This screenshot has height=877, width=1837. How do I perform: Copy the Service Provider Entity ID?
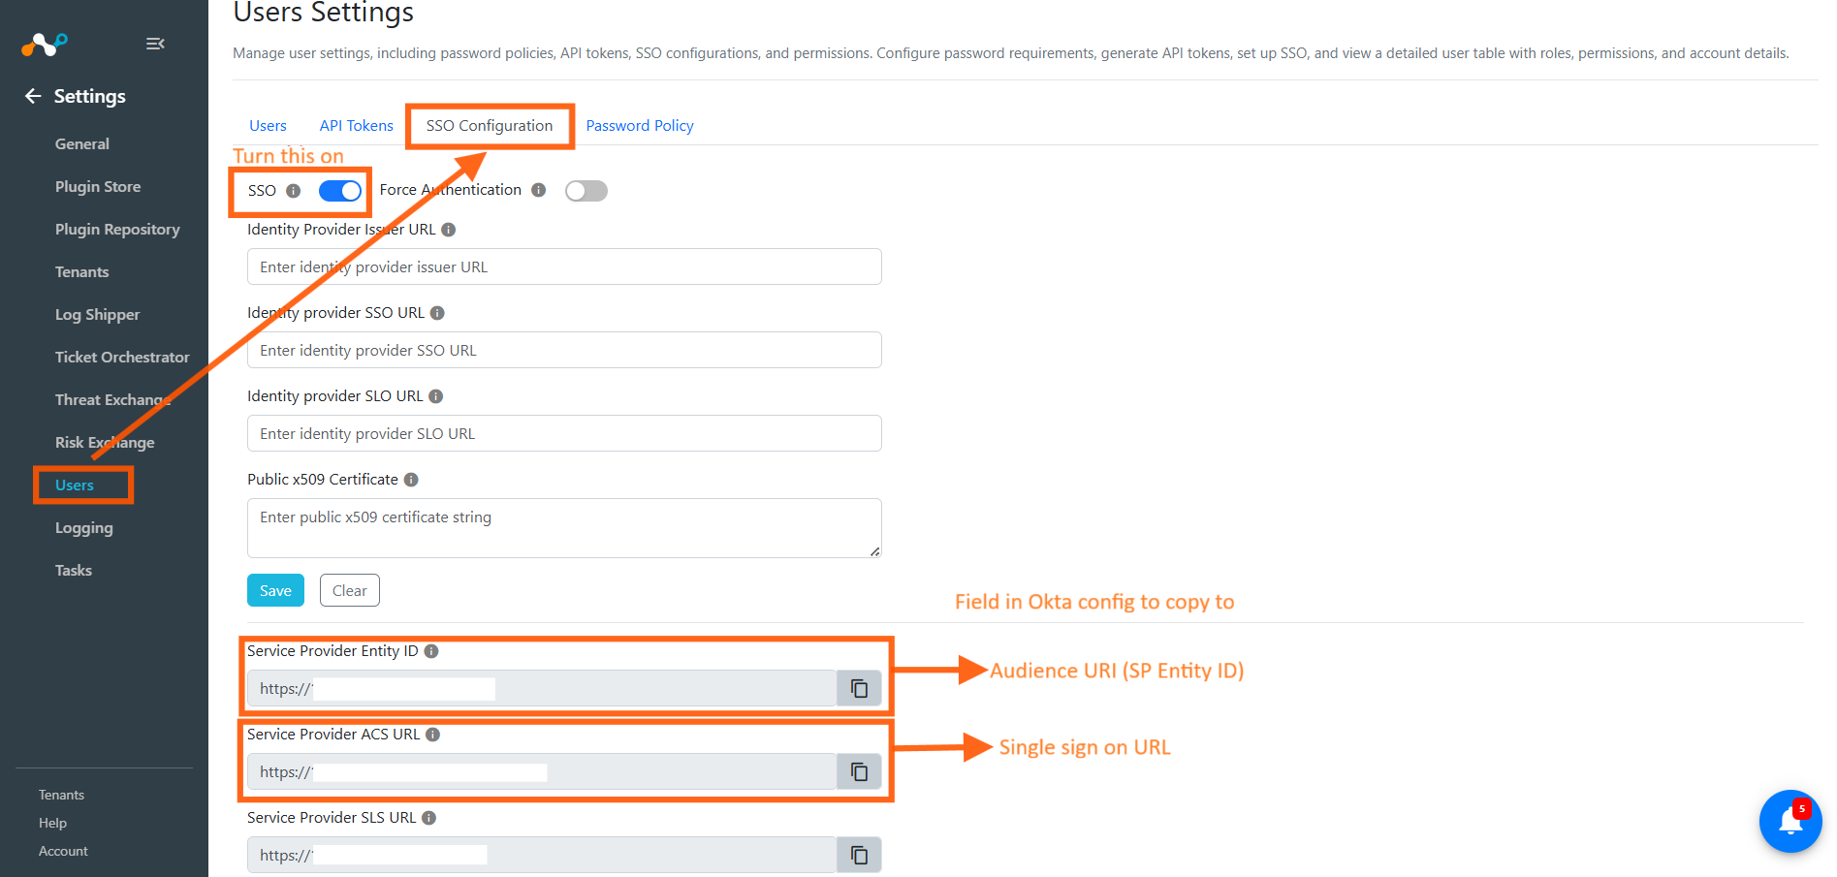pos(859,688)
